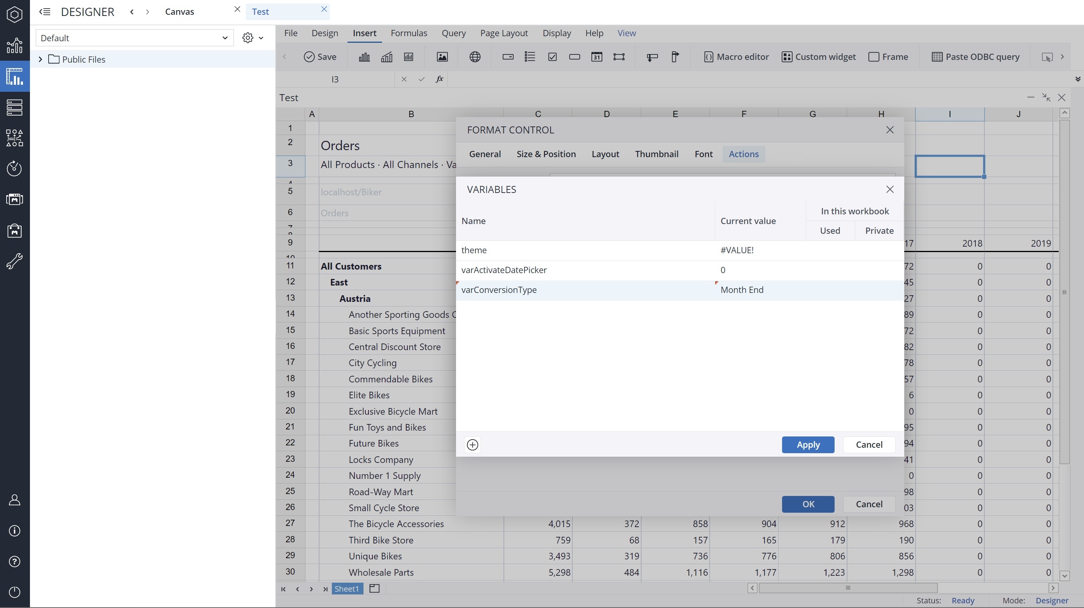The image size is (1084, 608).
Task: Insert a list box control
Action: [x=530, y=57]
